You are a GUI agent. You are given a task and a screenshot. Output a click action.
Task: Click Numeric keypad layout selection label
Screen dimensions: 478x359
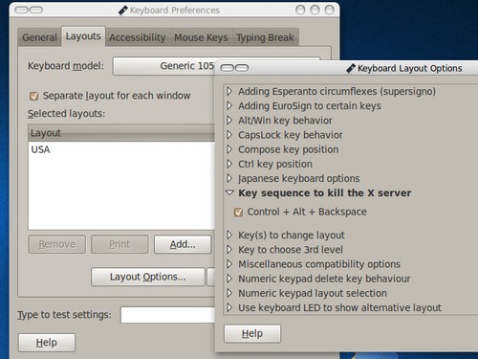[x=313, y=293]
